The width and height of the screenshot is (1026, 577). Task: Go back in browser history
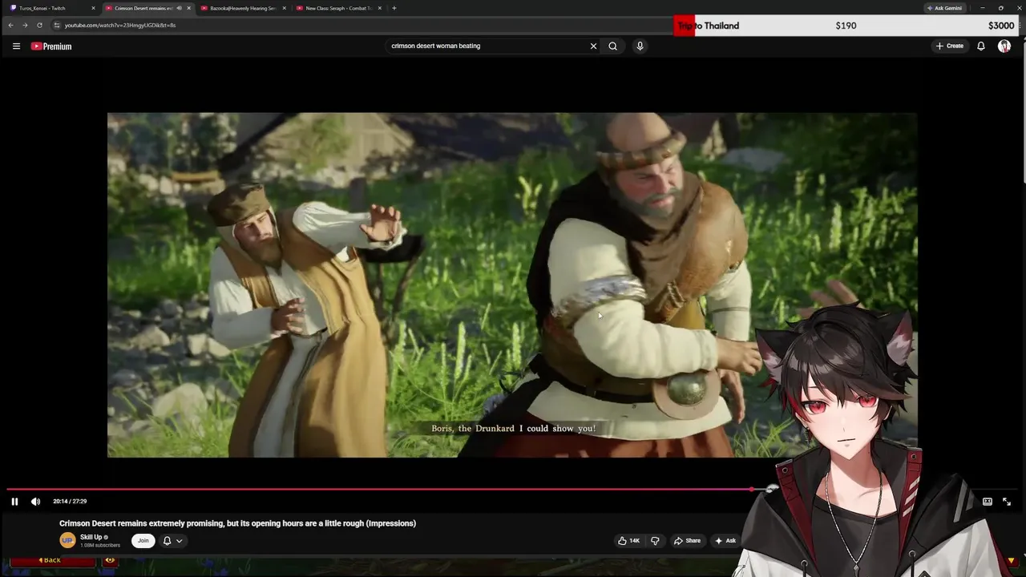click(10, 25)
